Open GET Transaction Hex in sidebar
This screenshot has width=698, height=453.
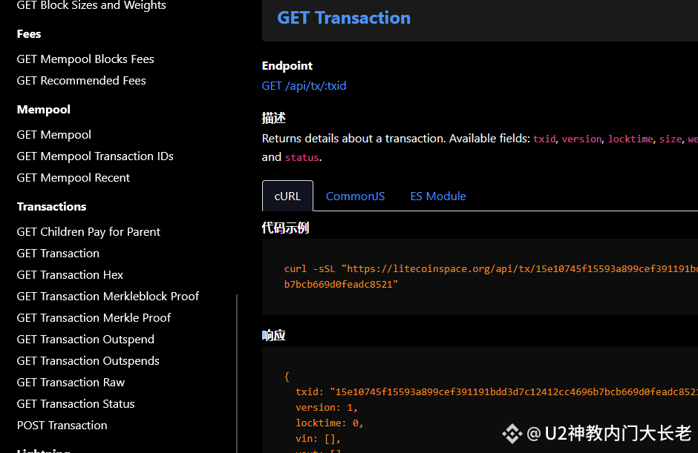pos(70,275)
